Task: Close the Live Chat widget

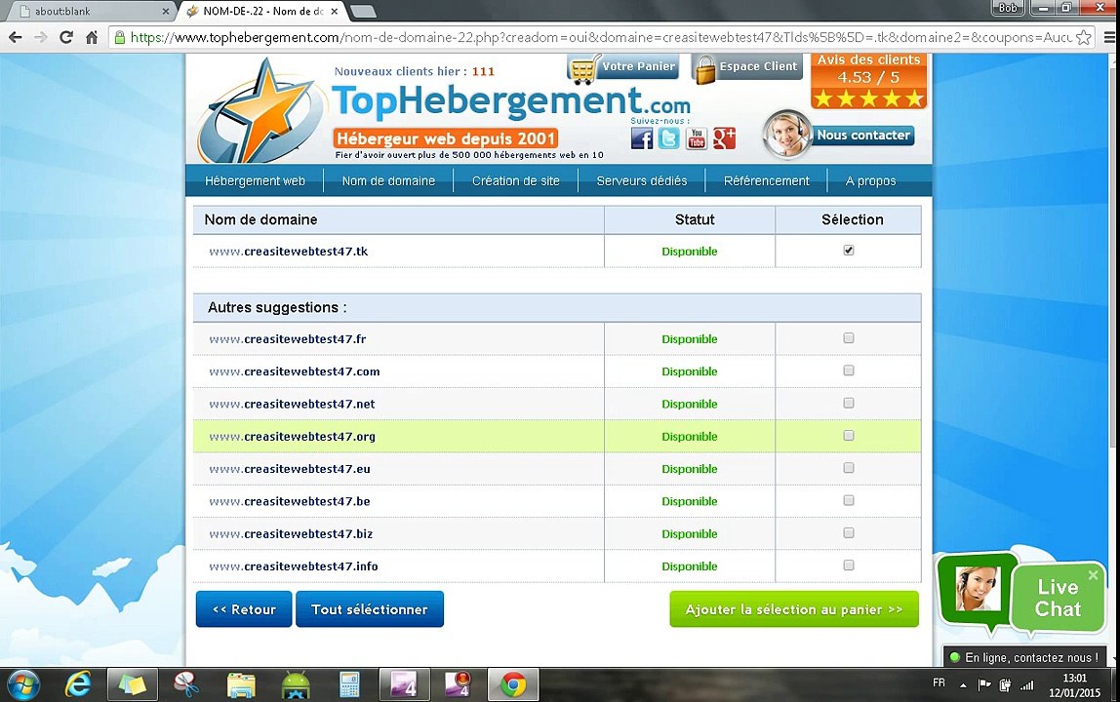Action: (1093, 575)
